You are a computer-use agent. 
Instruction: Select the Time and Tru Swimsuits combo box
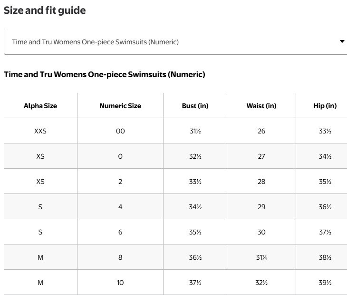[175, 42]
